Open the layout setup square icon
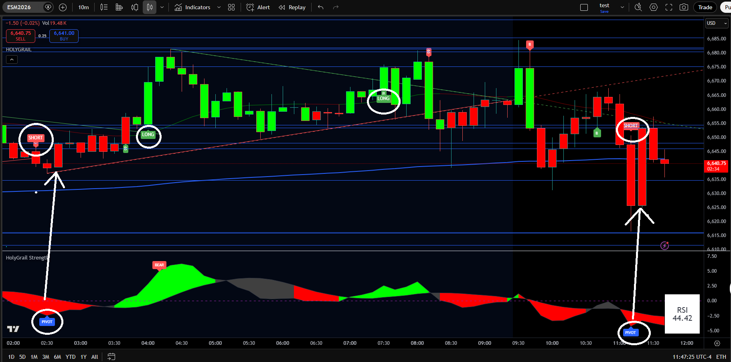 pyautogui.click(x=584, y=7)
